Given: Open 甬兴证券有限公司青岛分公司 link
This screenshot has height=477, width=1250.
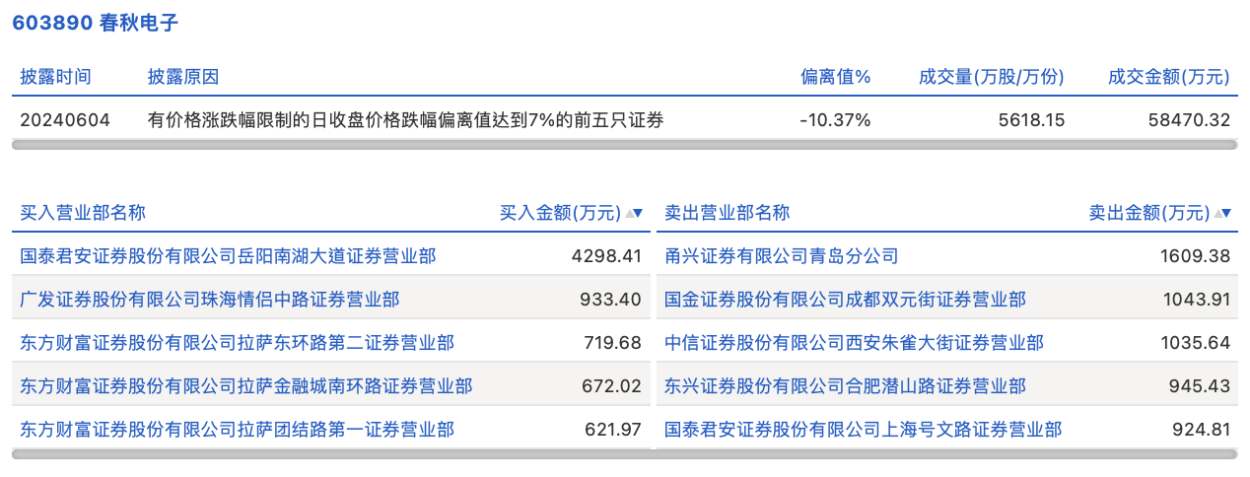Looking at the screenshot, I should (781, 256).
